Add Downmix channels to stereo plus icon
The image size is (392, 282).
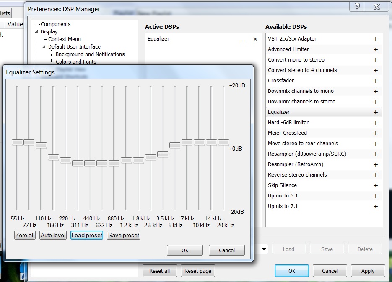(x=376, y=102)
